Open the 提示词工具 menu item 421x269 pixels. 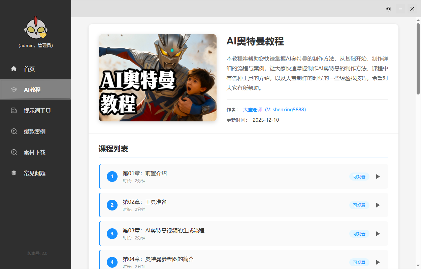[x=37, y=111]
